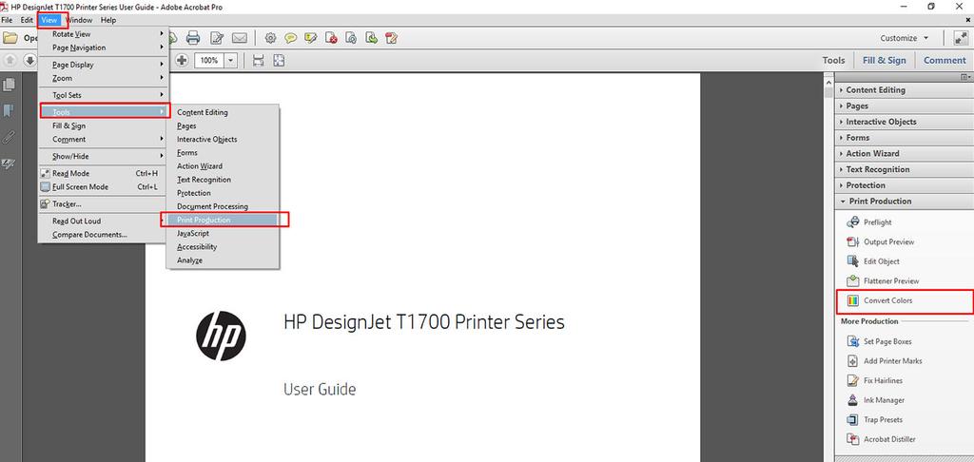Choose JavaScript in the Tools submenu
The width and height of the screenshot is (974, 462).
click(223, 234)
